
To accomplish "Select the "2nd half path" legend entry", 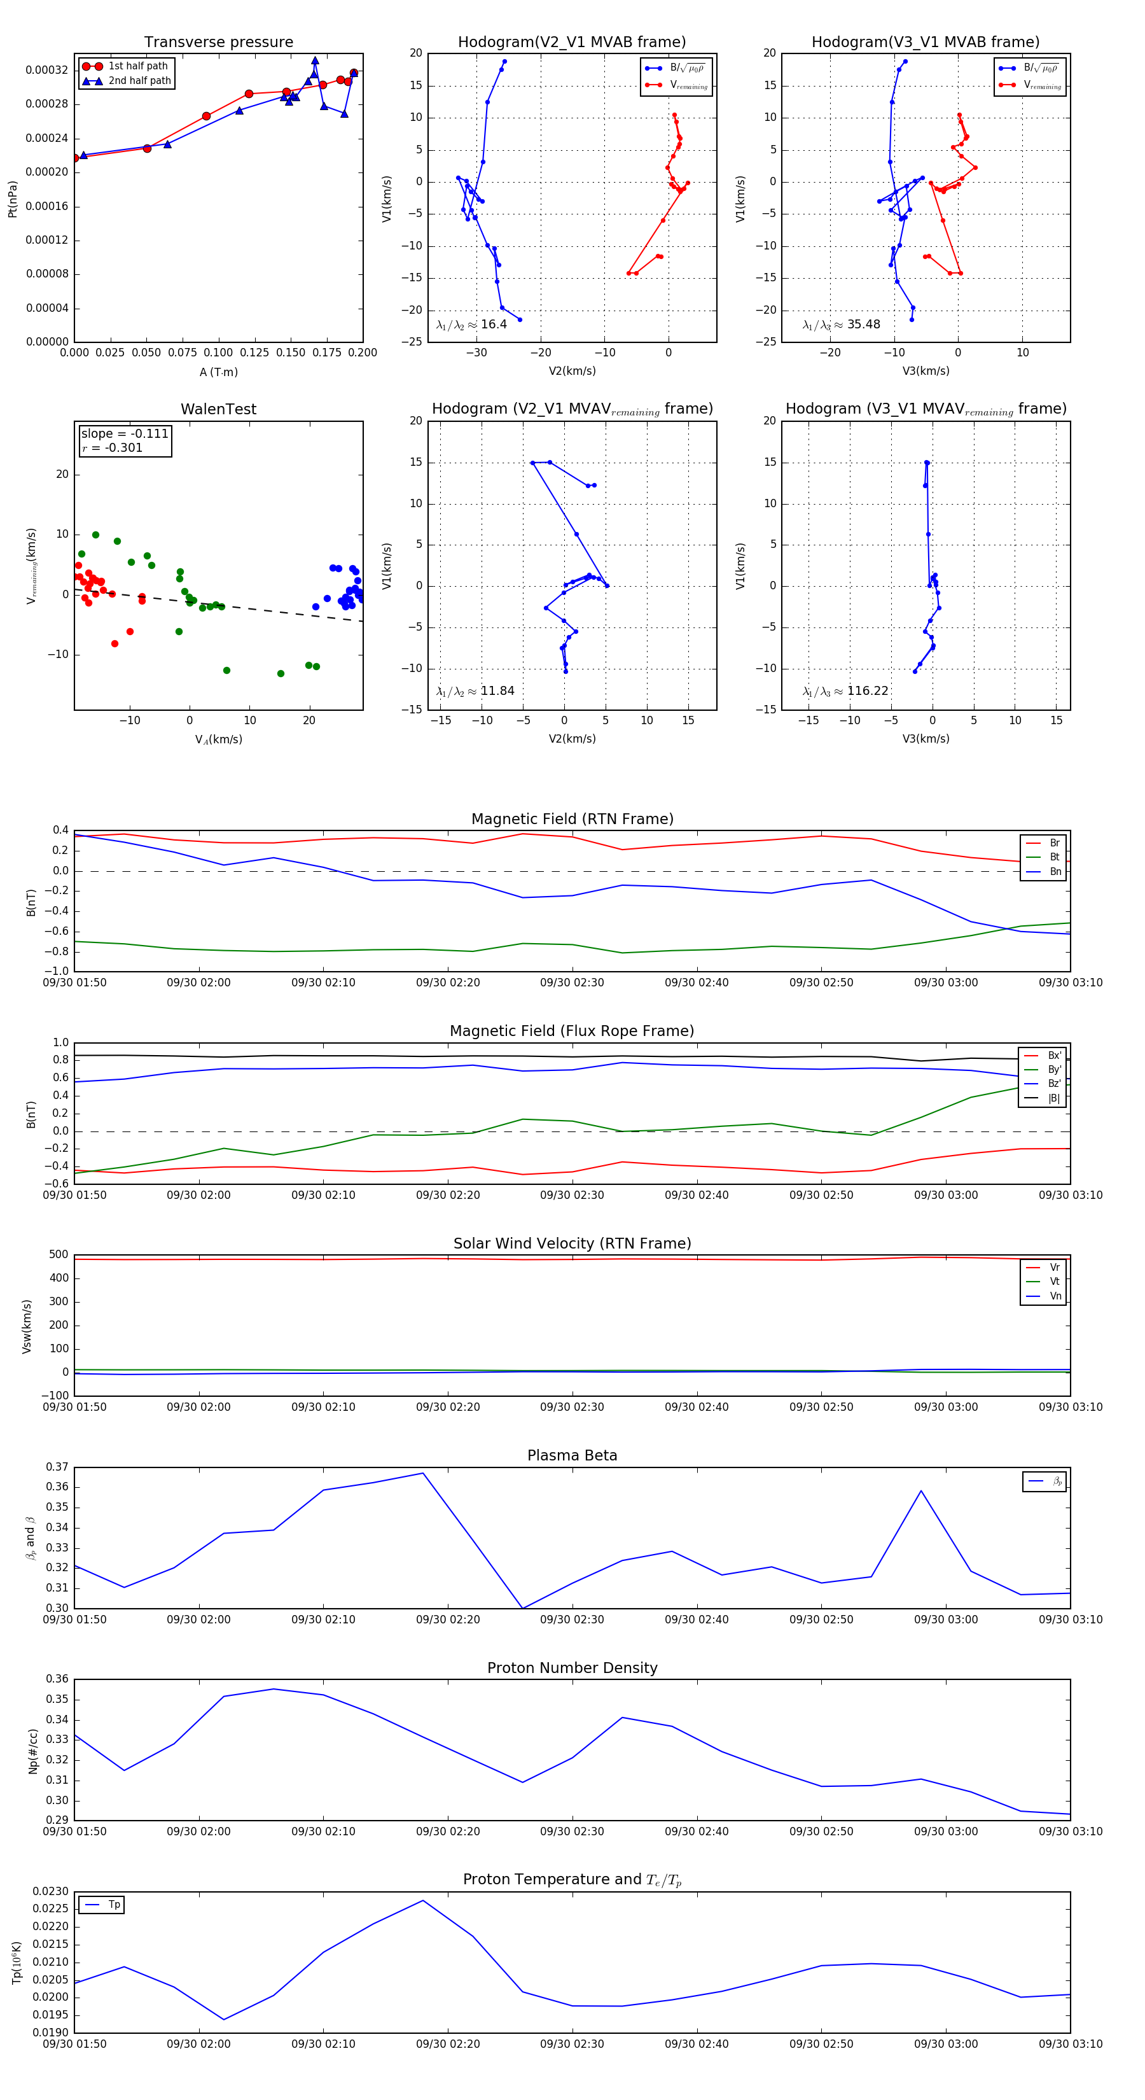I will (x=125, y=81).
